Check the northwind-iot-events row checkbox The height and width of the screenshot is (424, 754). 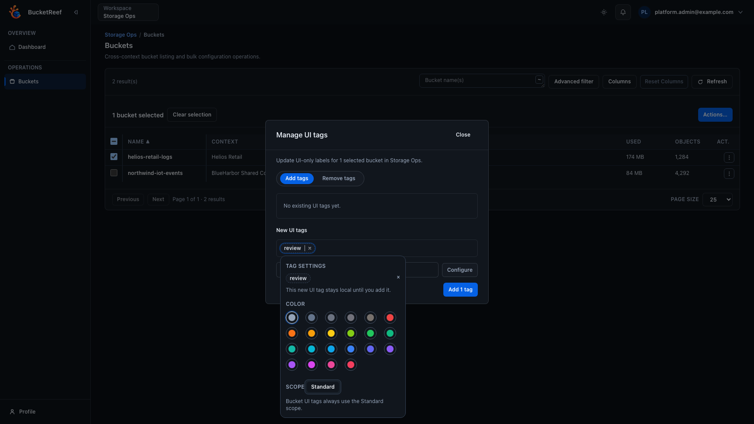pyautogui.click(x=114, y=173)
